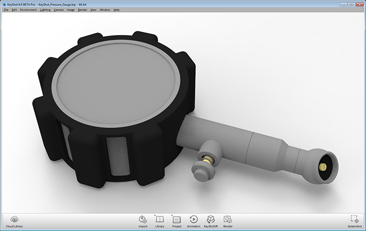Viewport: 366px width, 231px height.
Task: Open the Edit menu
Action: pos(14,10)
